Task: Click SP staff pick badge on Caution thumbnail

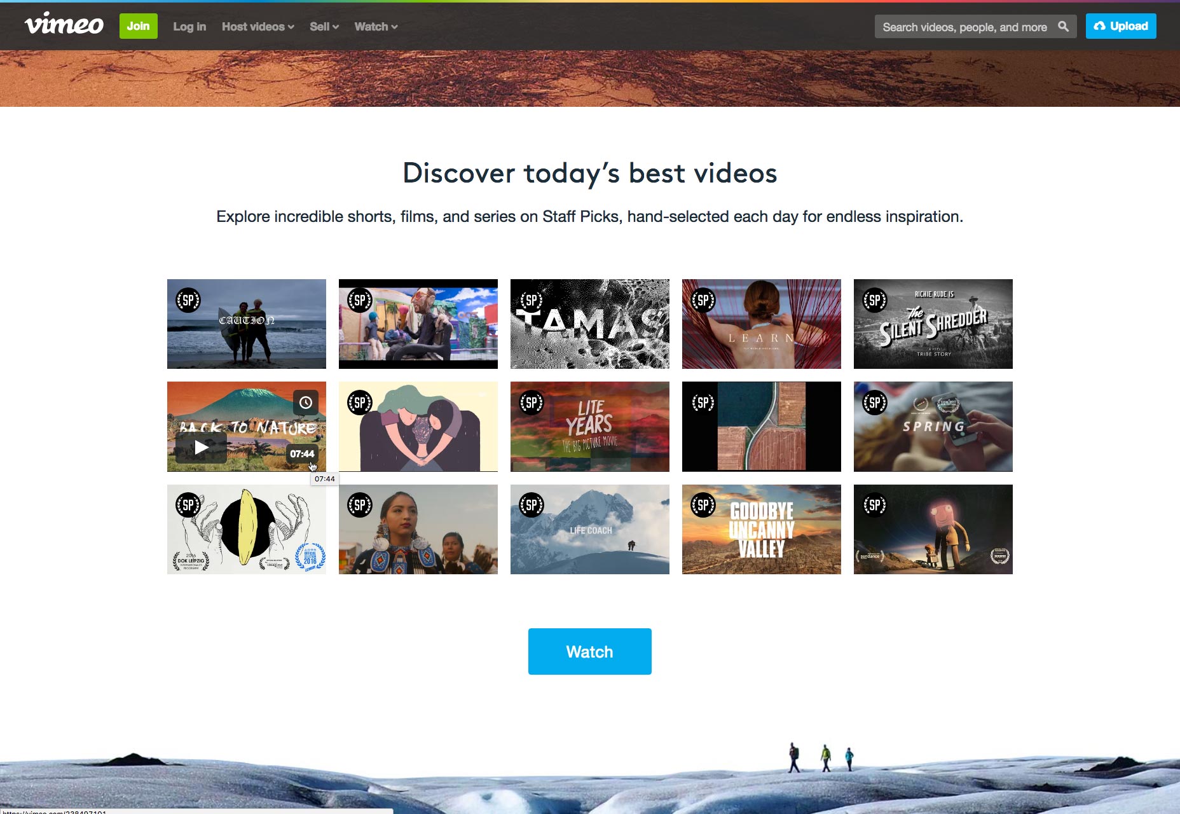Action: point(188,300)
